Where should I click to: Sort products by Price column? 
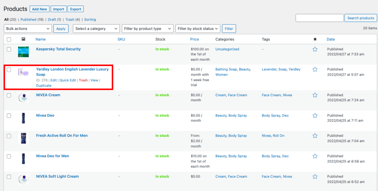[x=195, y=39]
